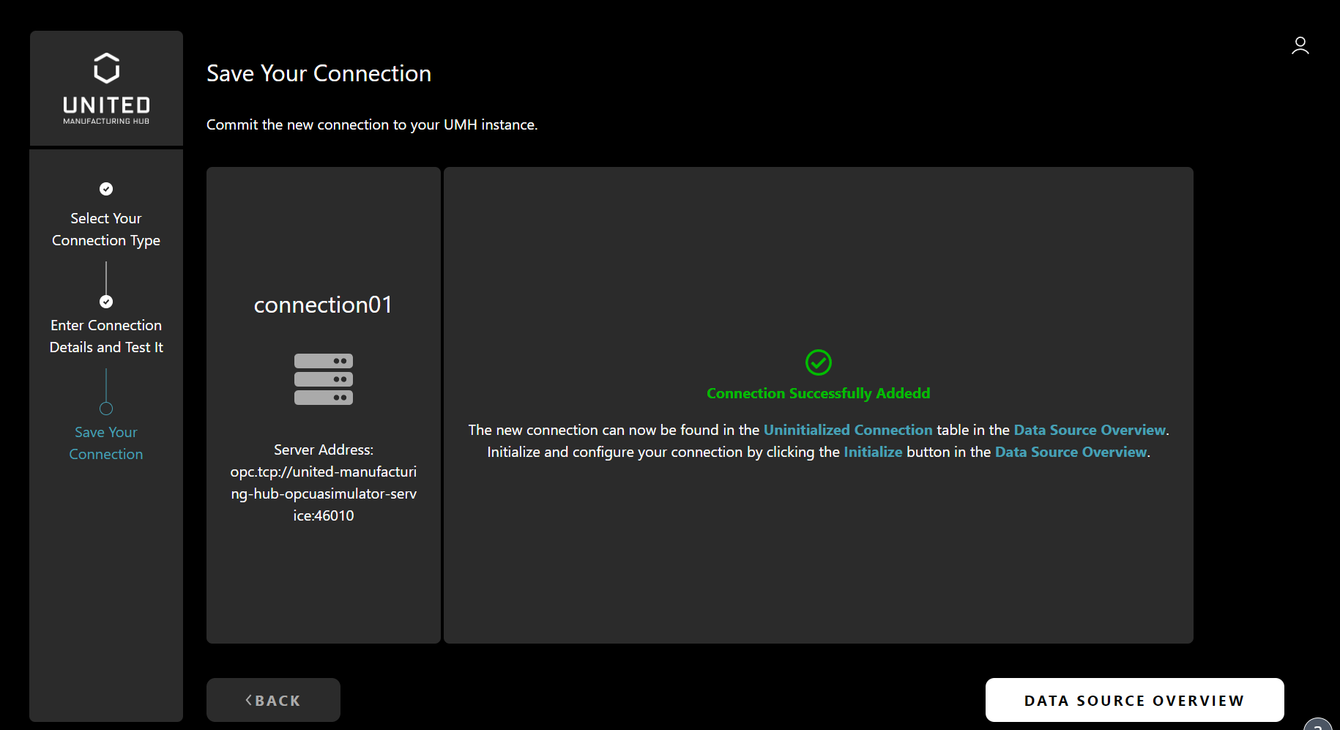Open Data Source Overview link after 'table in the'
Image resolution: width=1340 pixels, height=730 pixels.
tap(1089, 430)
